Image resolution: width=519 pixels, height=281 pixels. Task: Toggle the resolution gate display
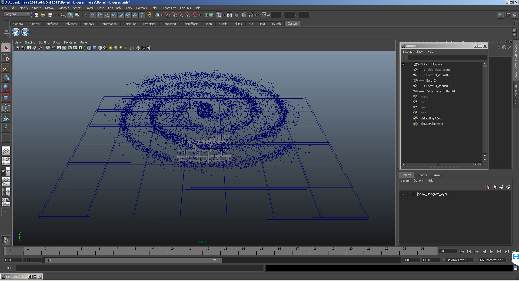(x=59, y=48)
